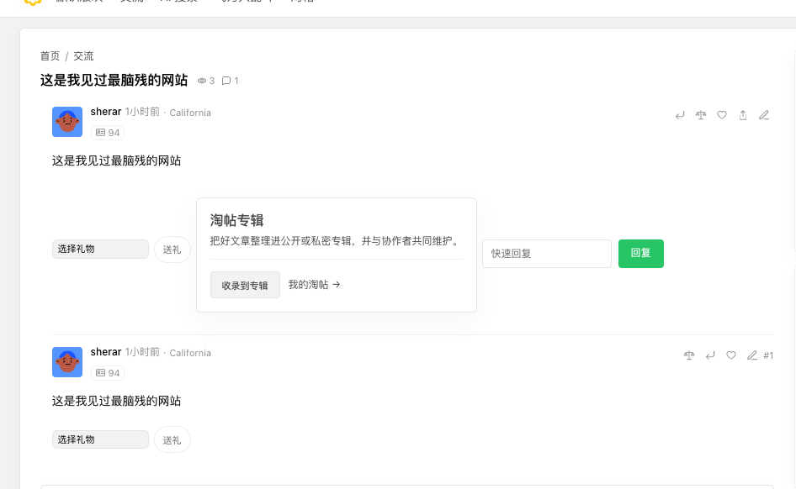
Task: Click the 收录到专辑 button
Action: click(x=245, y=286)
